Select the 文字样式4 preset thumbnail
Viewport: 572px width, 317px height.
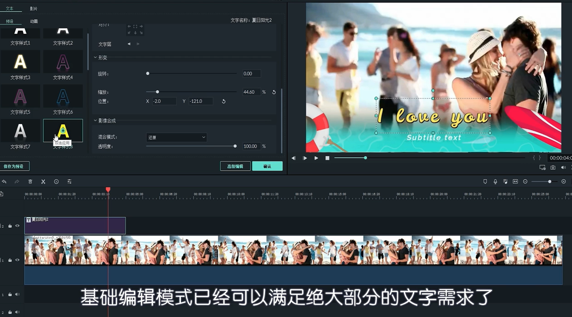[x=63, y=62]
